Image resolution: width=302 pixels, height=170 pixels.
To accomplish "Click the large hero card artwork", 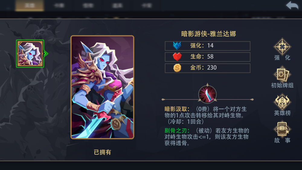I will (102, 87).
